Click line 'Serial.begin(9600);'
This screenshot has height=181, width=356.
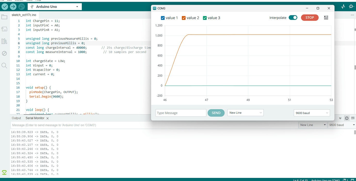tap(46, 96)
